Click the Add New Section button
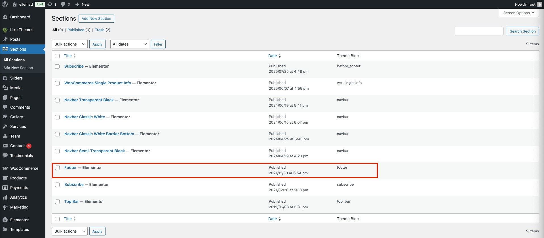 click(96, 19)
